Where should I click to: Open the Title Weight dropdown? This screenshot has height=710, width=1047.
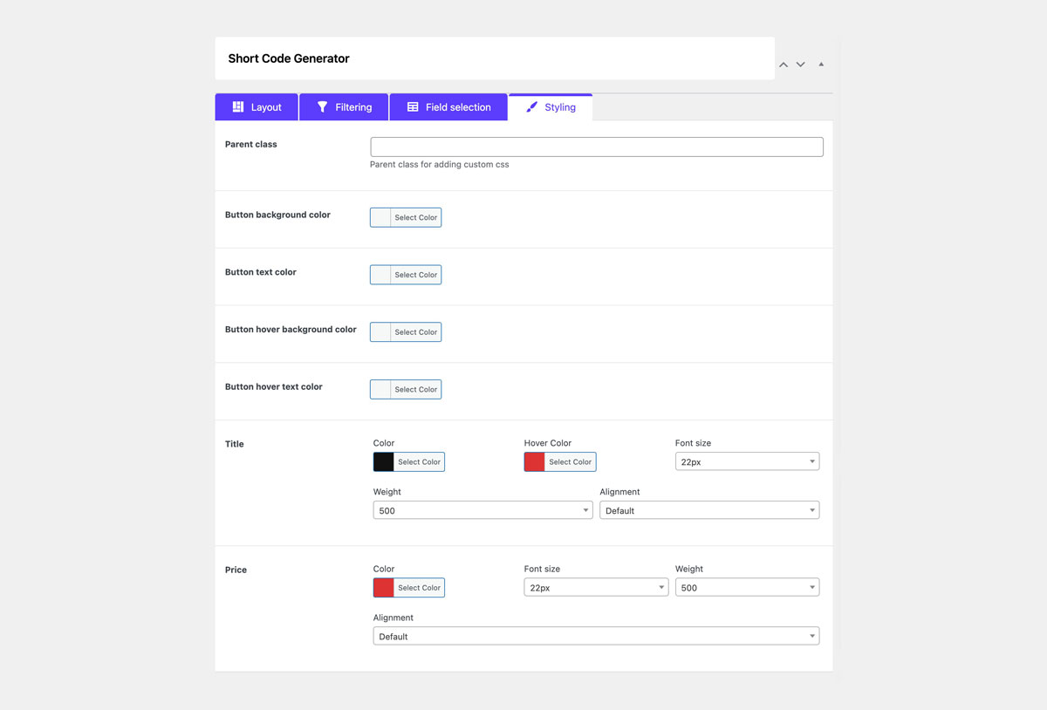(482, 510)
